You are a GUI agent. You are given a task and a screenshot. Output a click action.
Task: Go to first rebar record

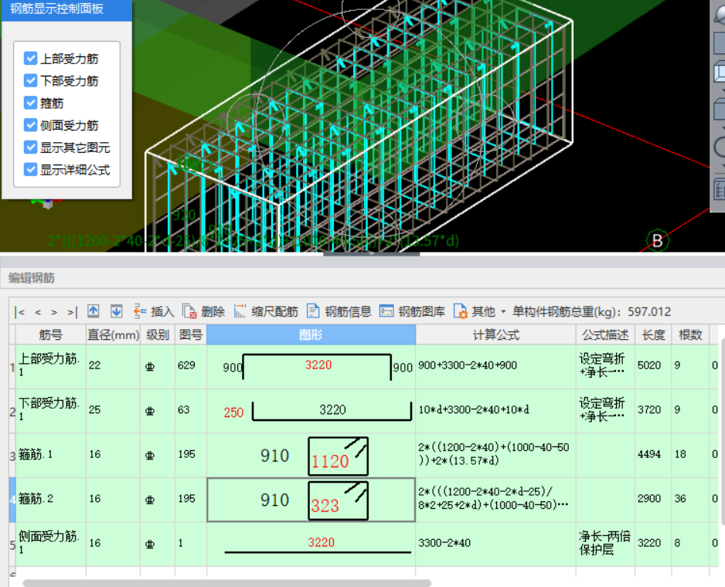(x=19, y=313)
